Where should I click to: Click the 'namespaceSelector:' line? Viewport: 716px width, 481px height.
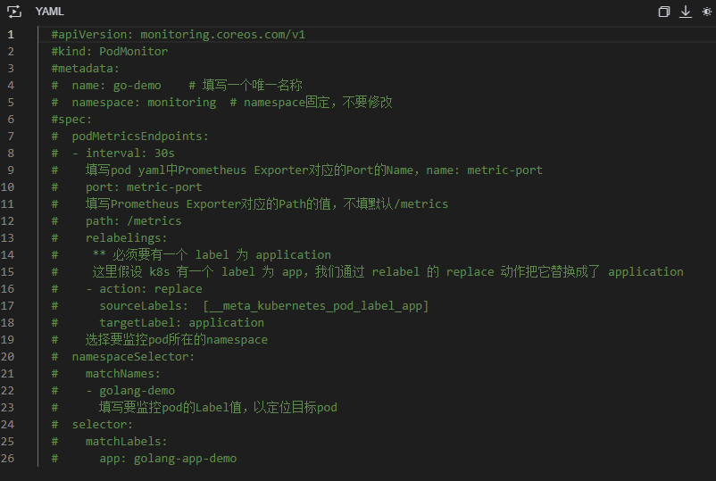click(133, 357)
